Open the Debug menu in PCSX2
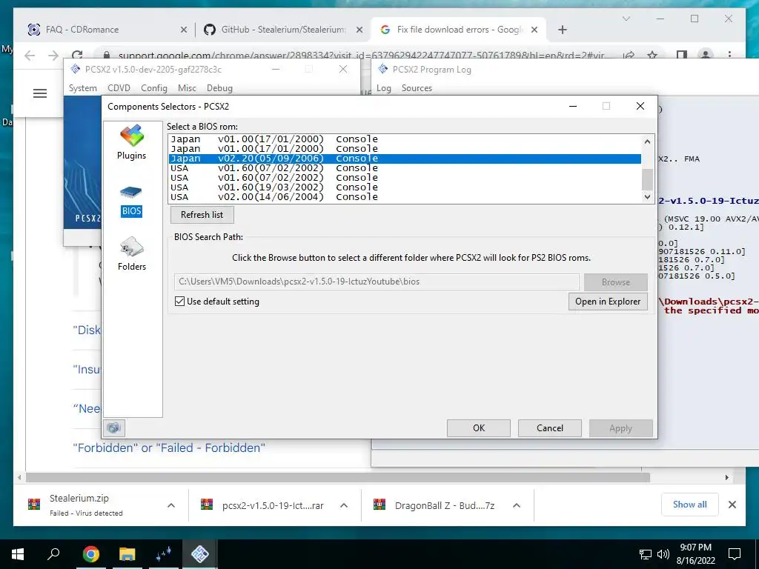 tap(219, 88)
